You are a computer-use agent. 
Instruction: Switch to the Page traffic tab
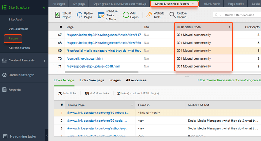(236, 4)
